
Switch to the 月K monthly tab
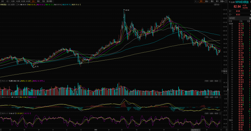44,1
